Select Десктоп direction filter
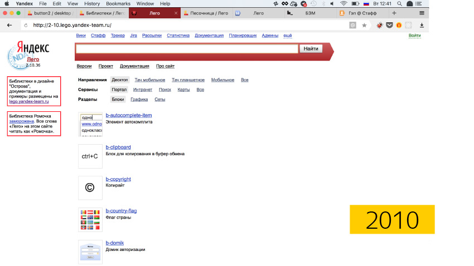Viewport: 474px width, 266px height. 120,80
